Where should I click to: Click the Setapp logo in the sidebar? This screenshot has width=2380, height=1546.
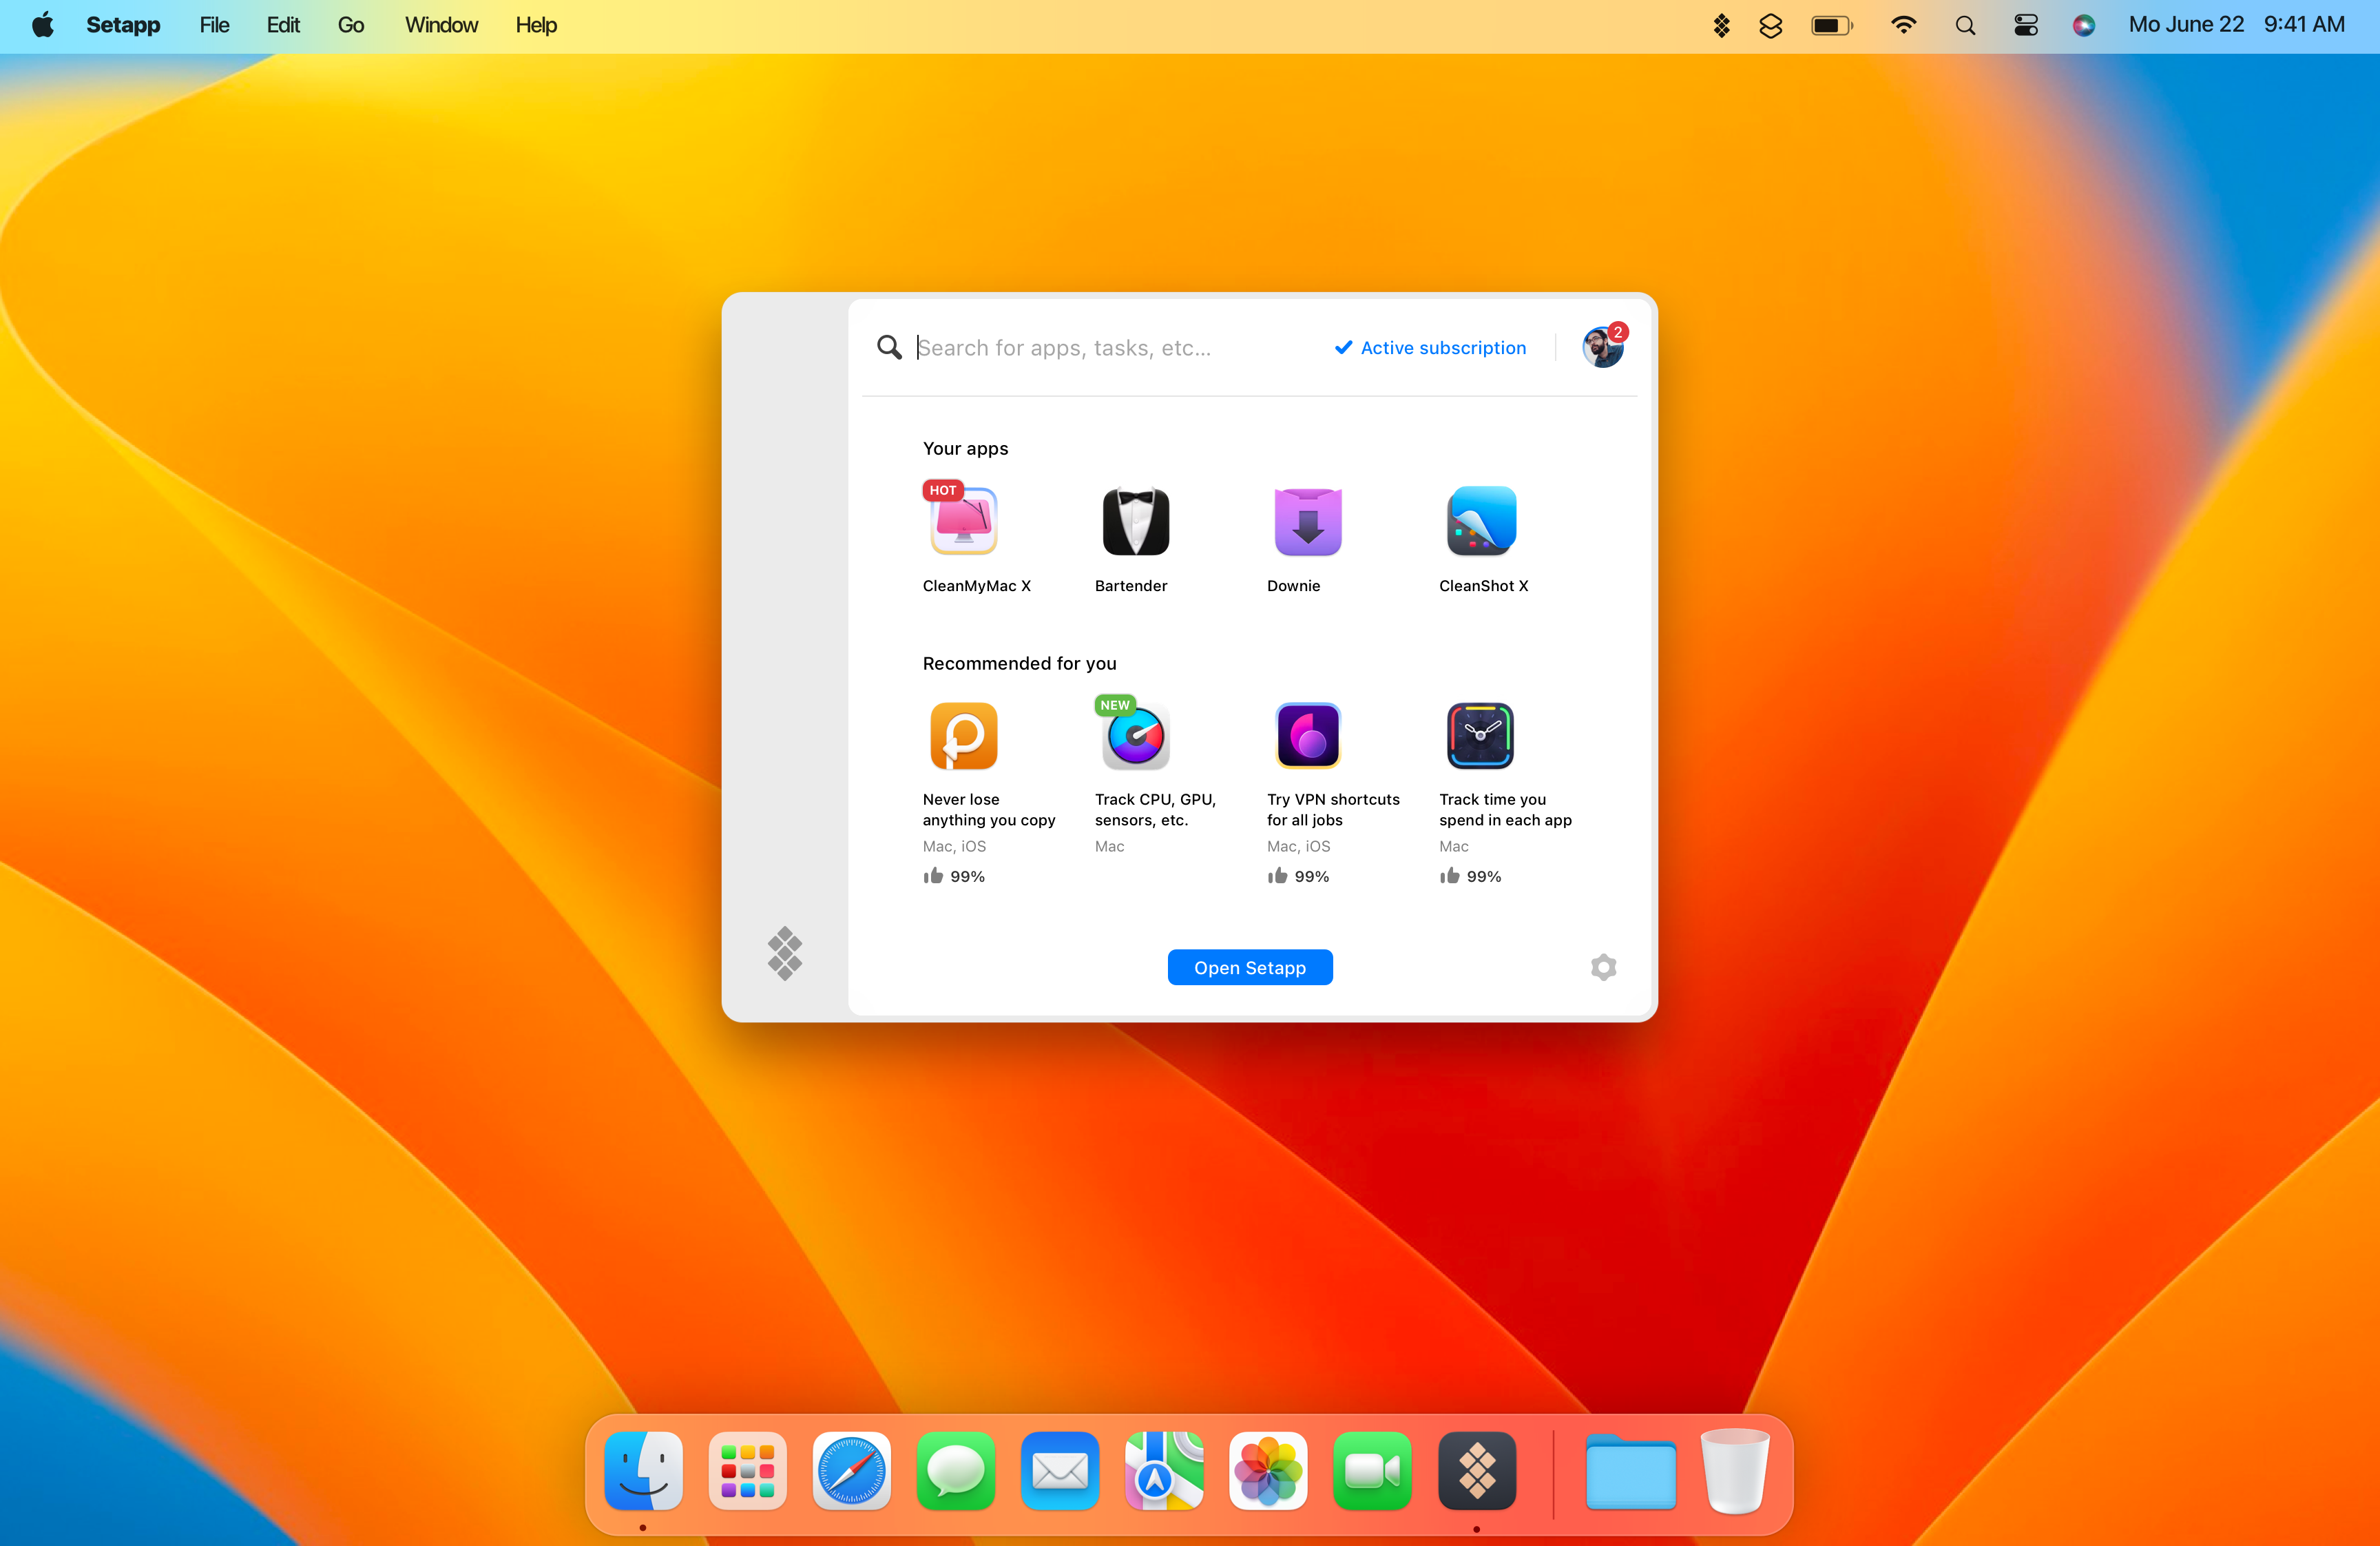point(785,953)
